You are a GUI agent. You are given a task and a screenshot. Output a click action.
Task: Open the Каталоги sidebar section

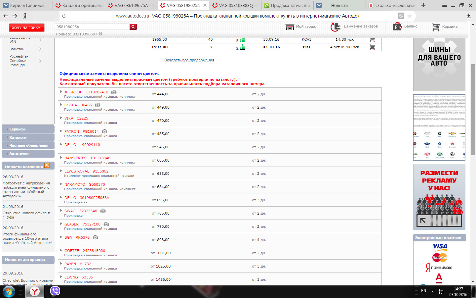(x=28, y=137)
